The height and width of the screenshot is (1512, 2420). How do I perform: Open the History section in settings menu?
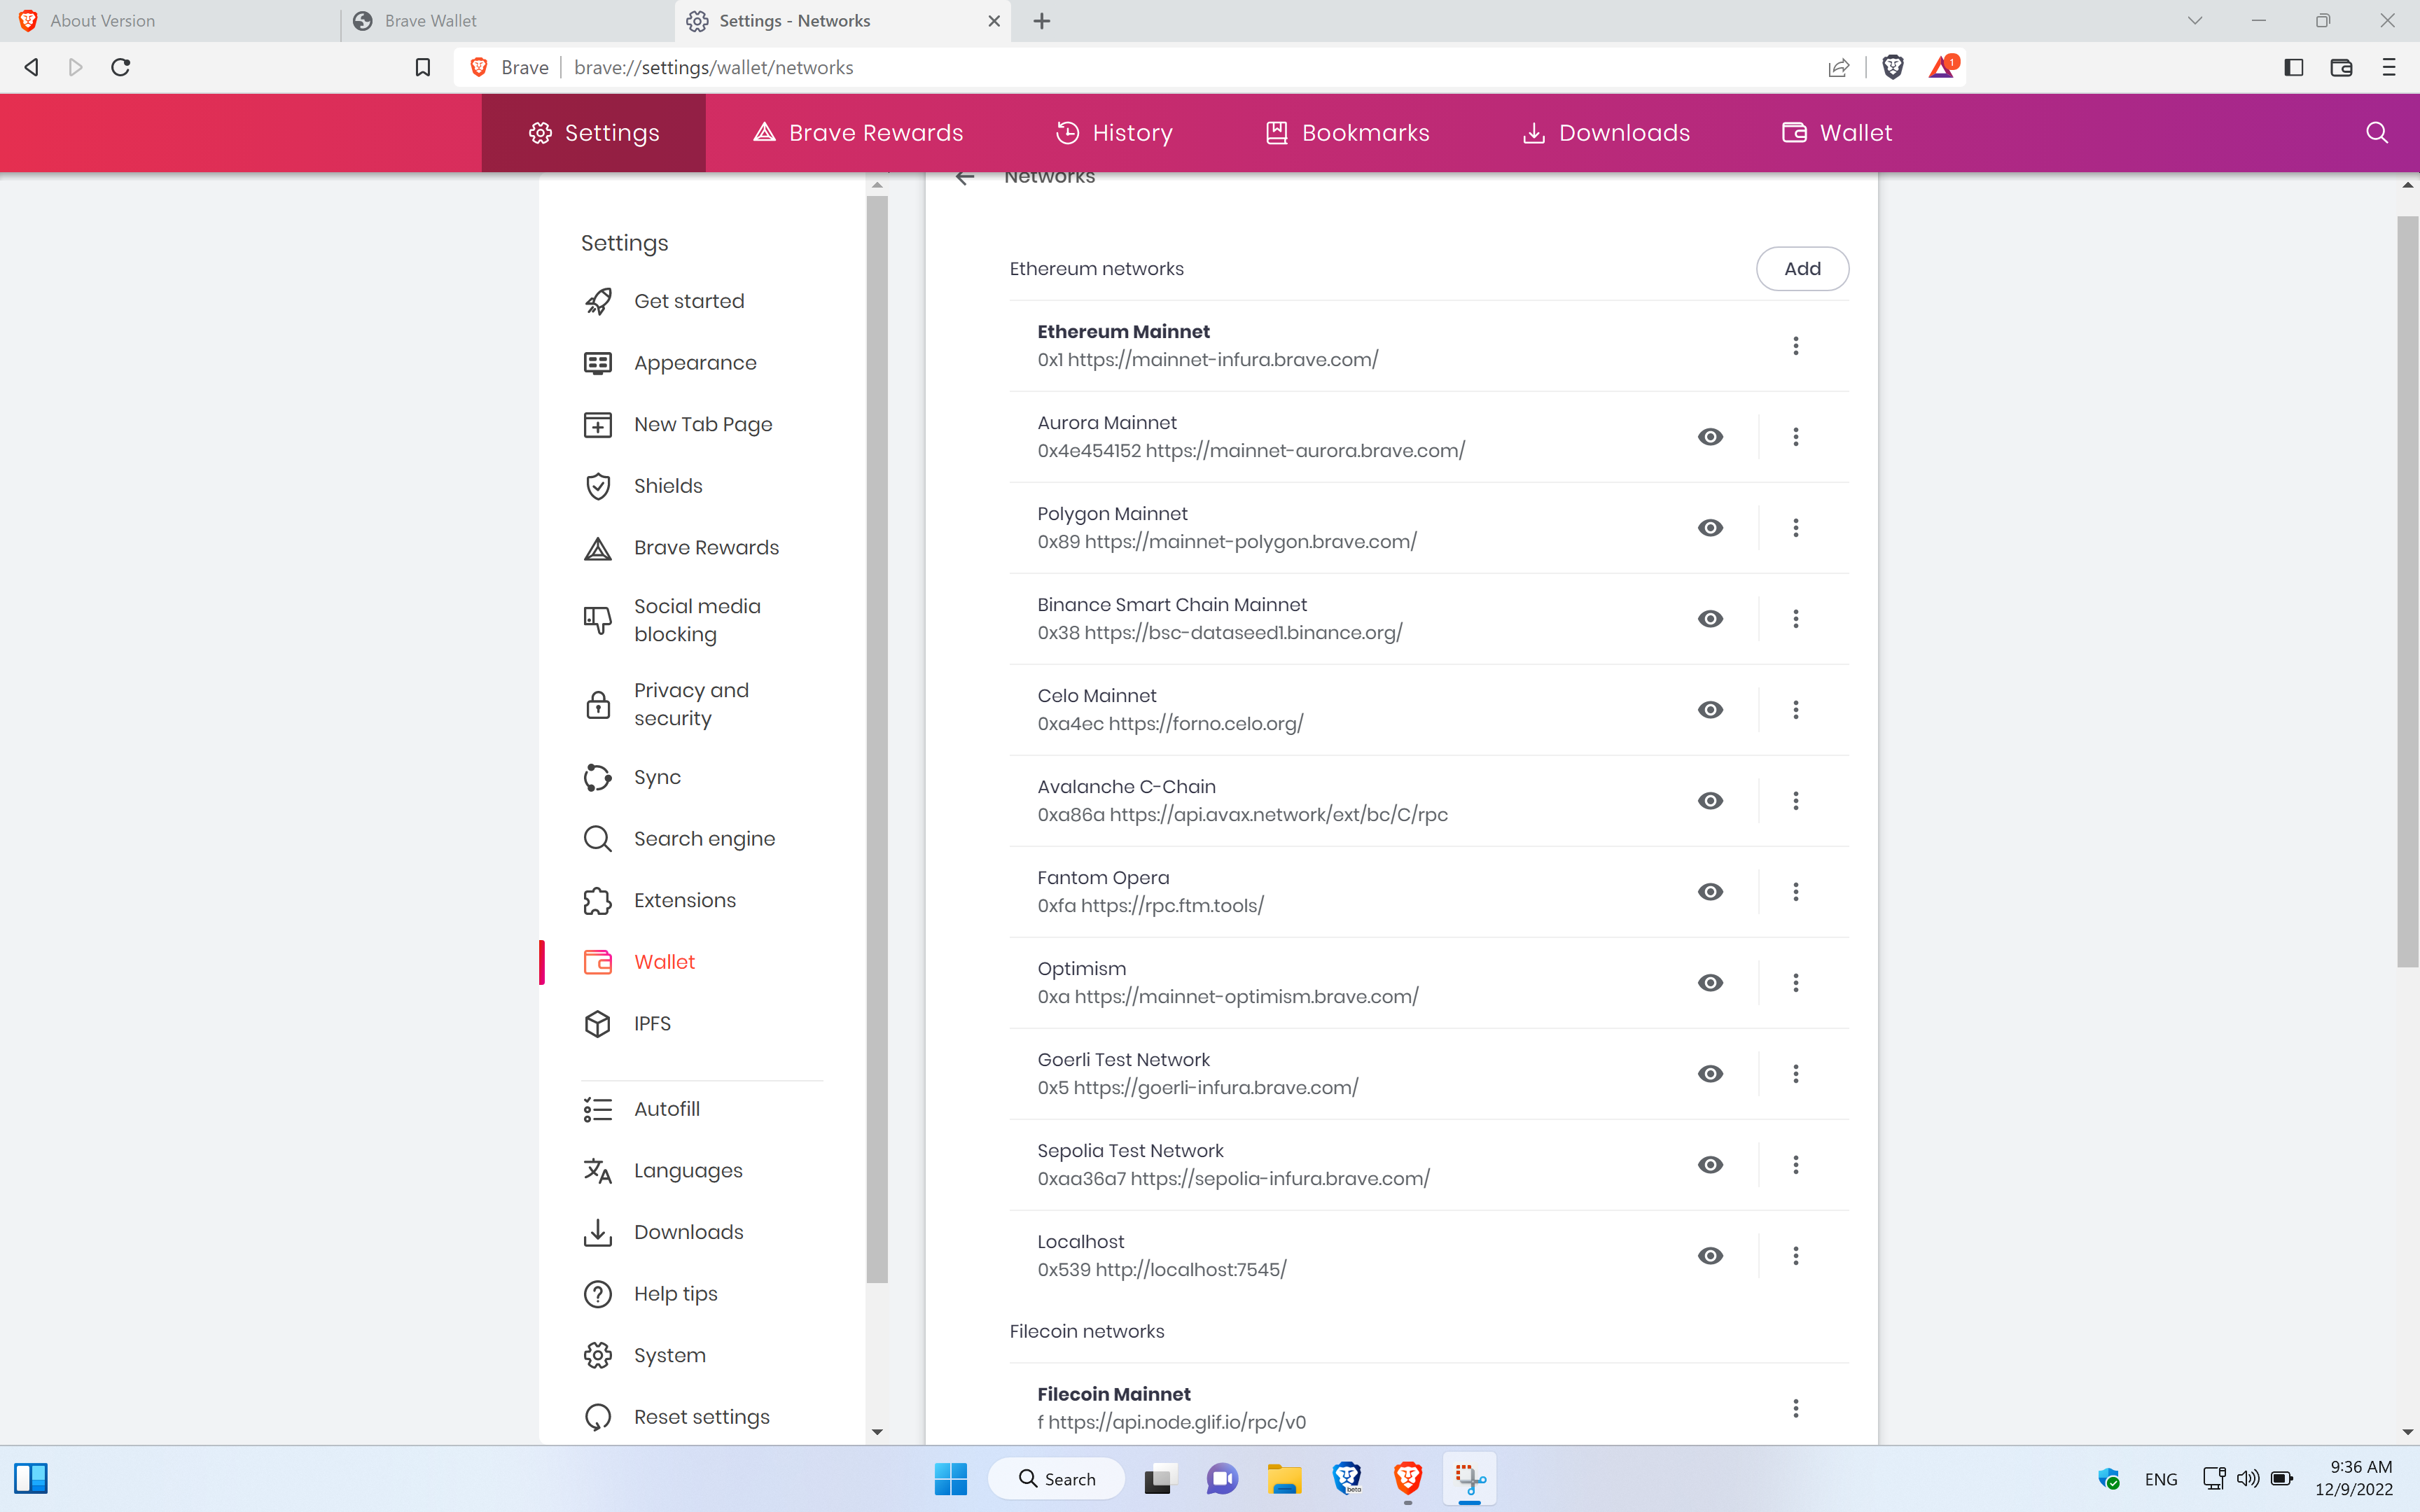1113,132
